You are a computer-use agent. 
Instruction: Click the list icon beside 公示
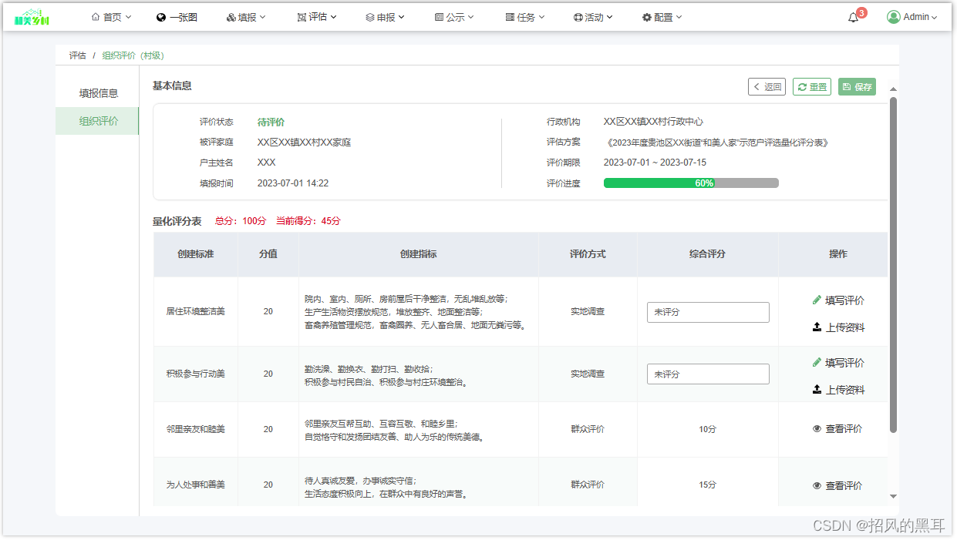(440, 17)
